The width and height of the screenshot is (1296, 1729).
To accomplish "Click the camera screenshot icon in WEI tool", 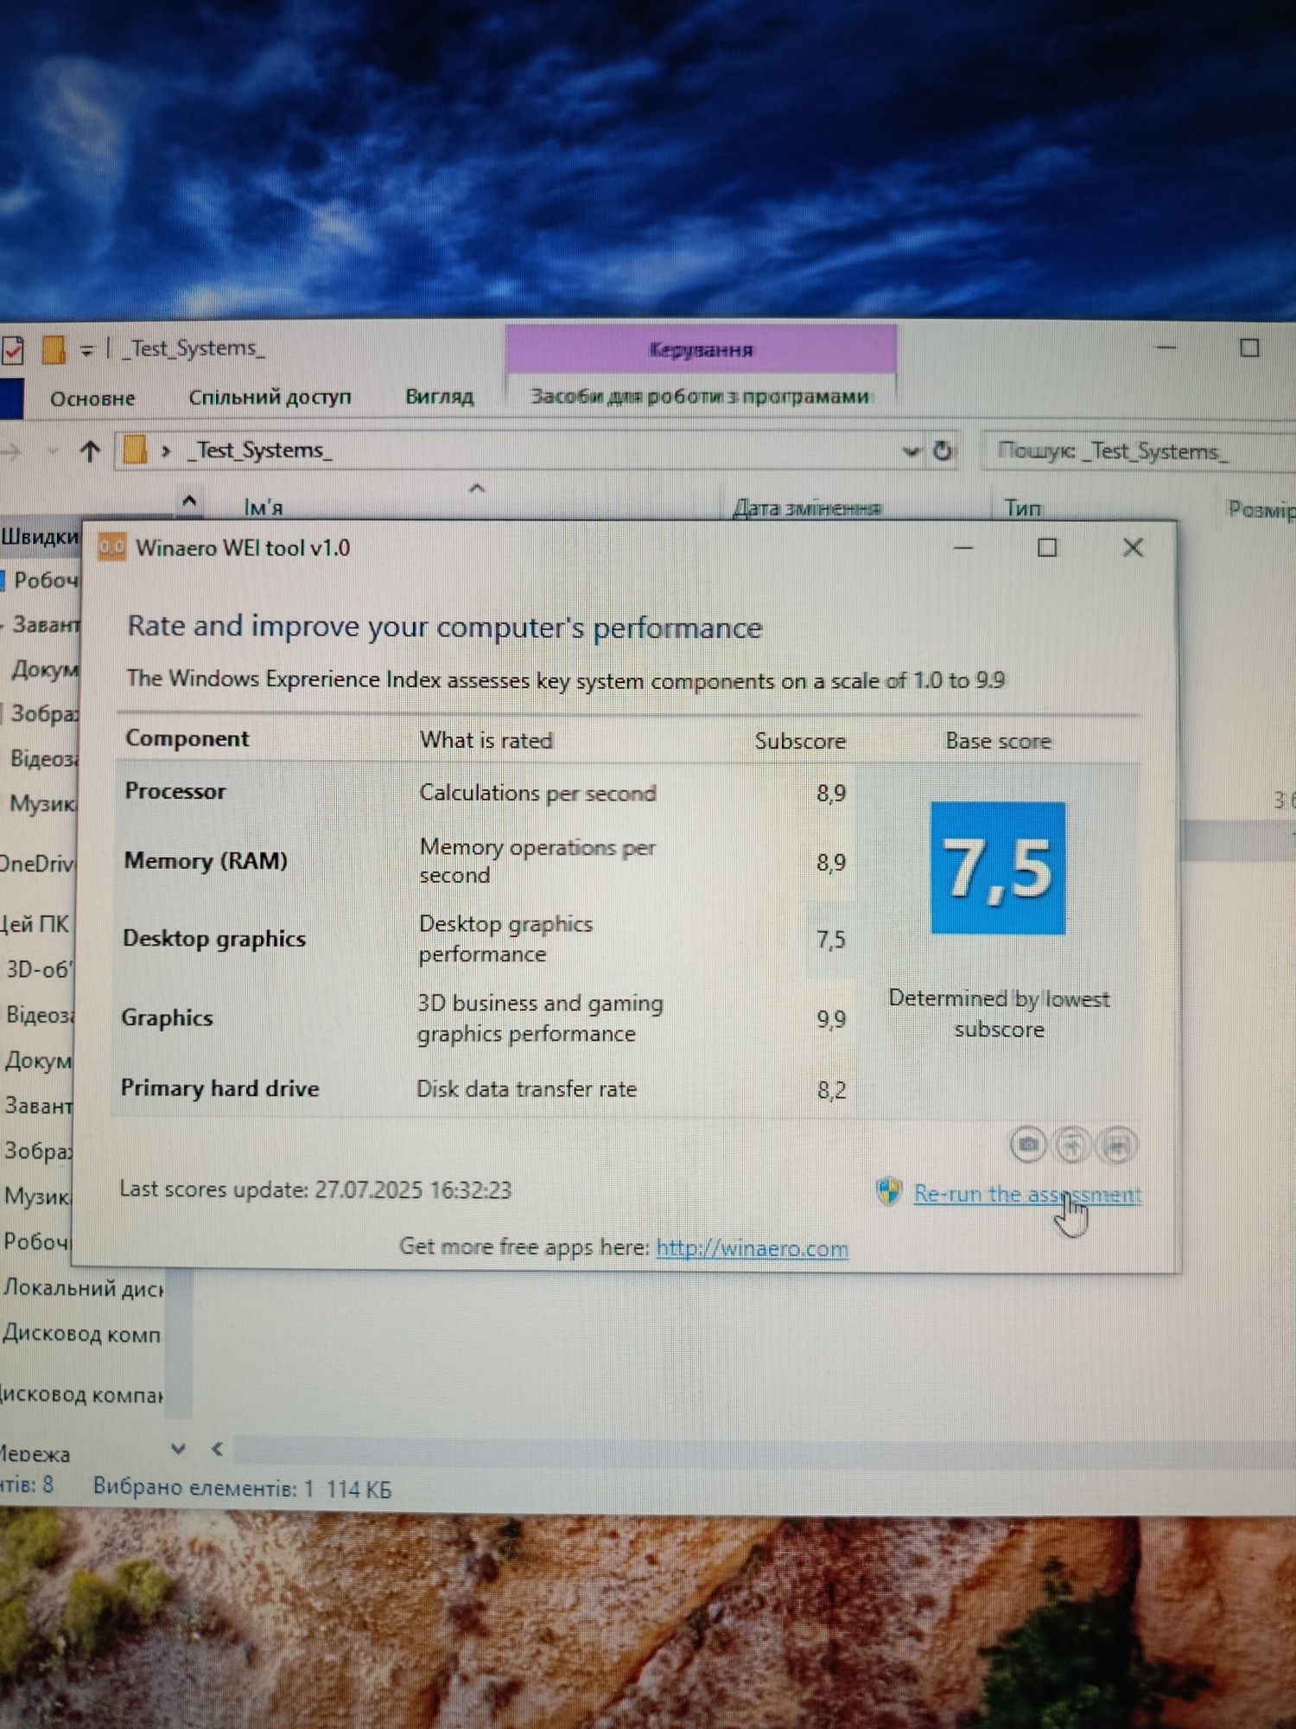I will click(1027, 1145).
